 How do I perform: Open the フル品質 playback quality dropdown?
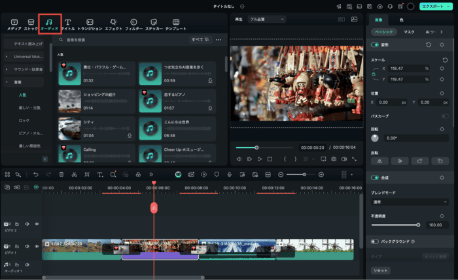tap(267, 20)
